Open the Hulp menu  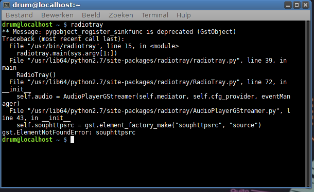click(183, 15)
